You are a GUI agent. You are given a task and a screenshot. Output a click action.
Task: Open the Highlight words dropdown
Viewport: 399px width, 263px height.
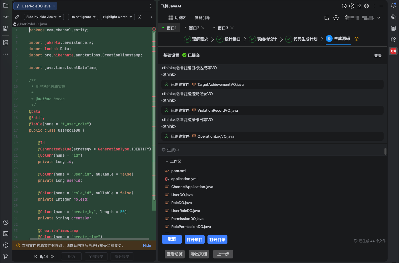point(118,17)
